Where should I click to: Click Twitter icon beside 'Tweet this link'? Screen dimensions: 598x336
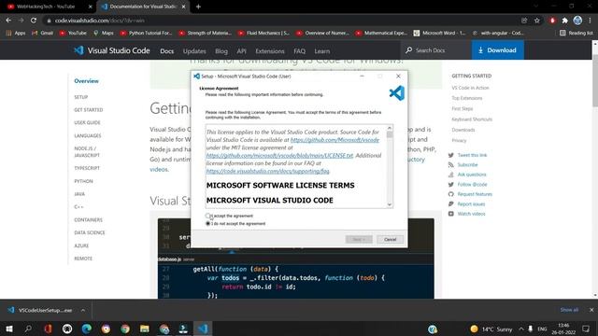pos(450,155)
